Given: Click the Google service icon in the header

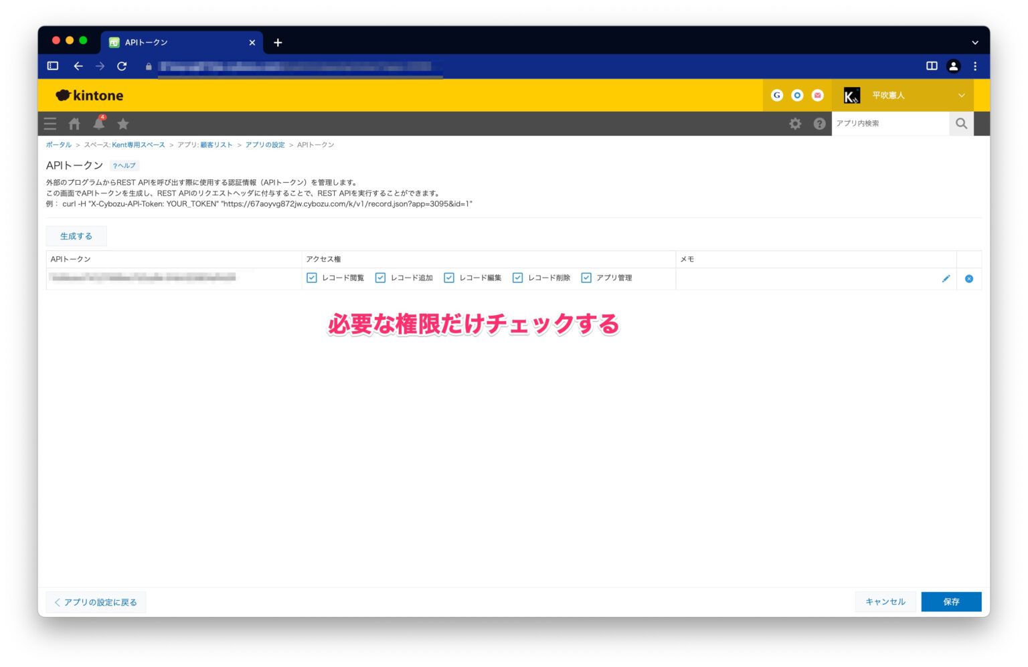Looking at the screenshot, I should click(776, 95).
